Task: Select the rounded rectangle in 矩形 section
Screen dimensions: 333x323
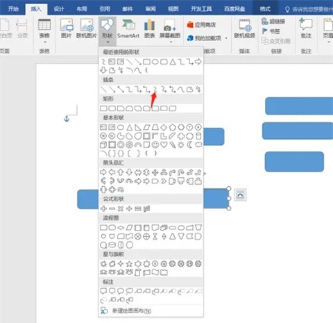Action: (x=112, y=108)
